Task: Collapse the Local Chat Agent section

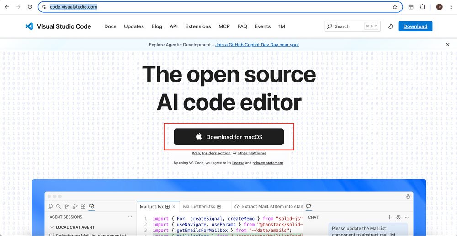Action: (52, 227)
